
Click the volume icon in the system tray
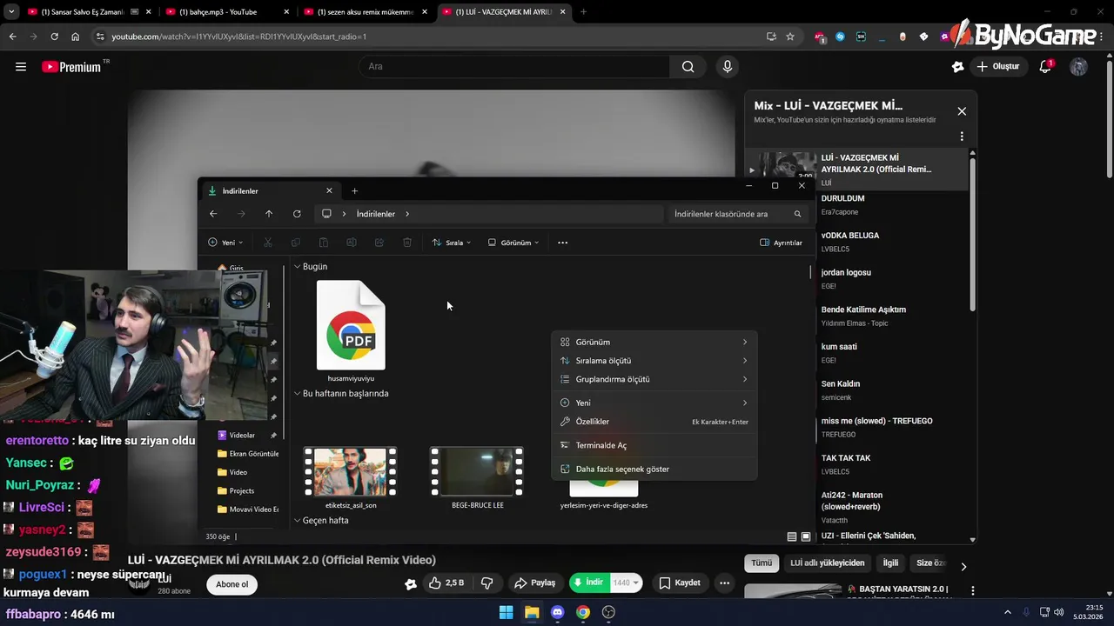tap(1059, 612)
